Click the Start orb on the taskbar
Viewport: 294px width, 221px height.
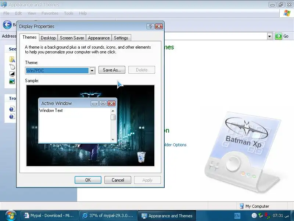click(x=11, y=215)
